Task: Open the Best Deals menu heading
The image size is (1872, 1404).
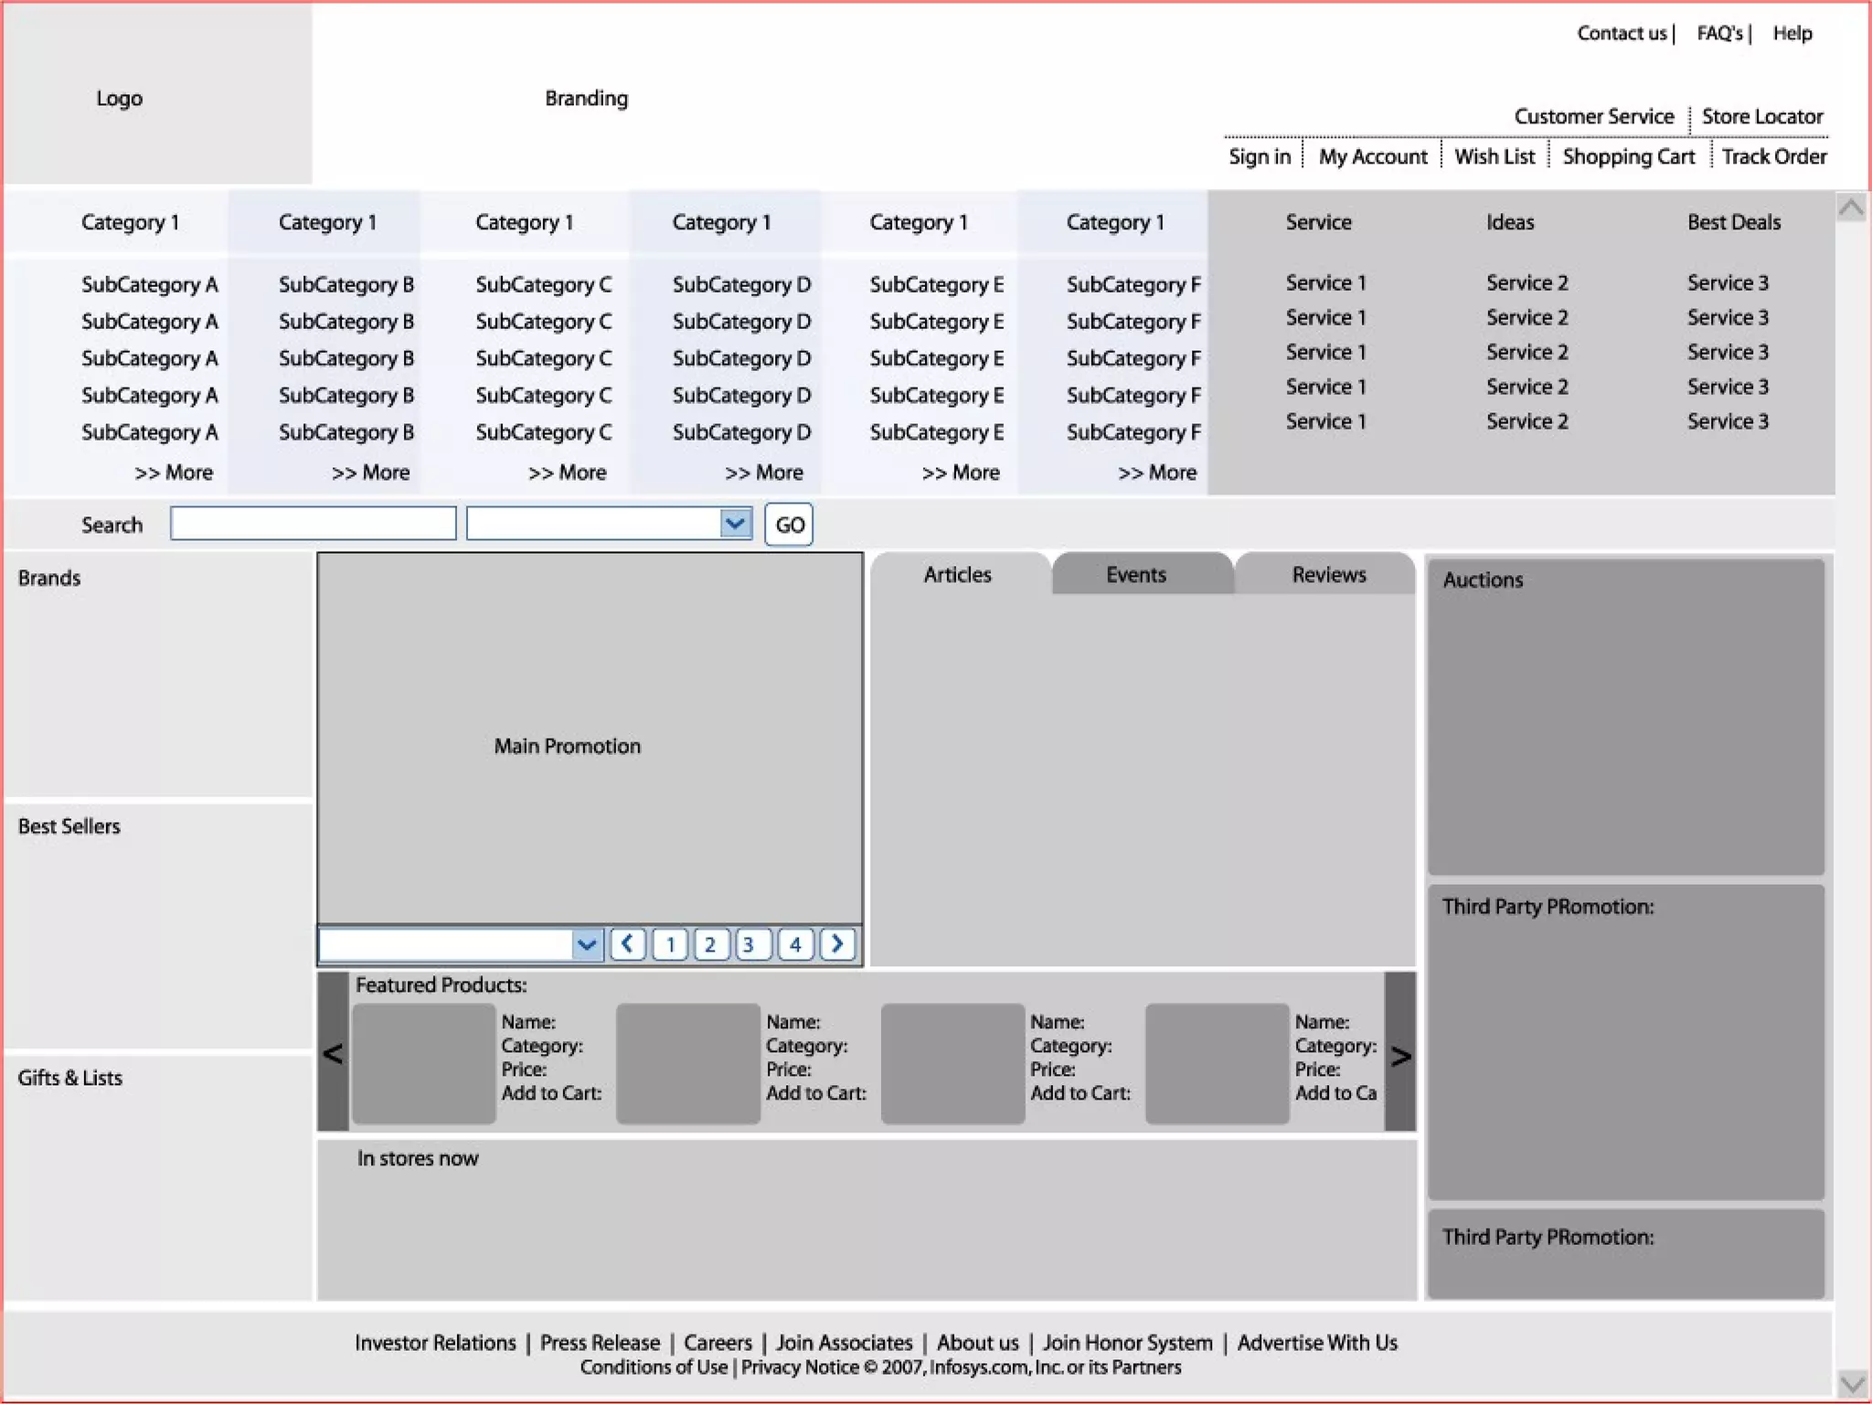Action: 1733,222
